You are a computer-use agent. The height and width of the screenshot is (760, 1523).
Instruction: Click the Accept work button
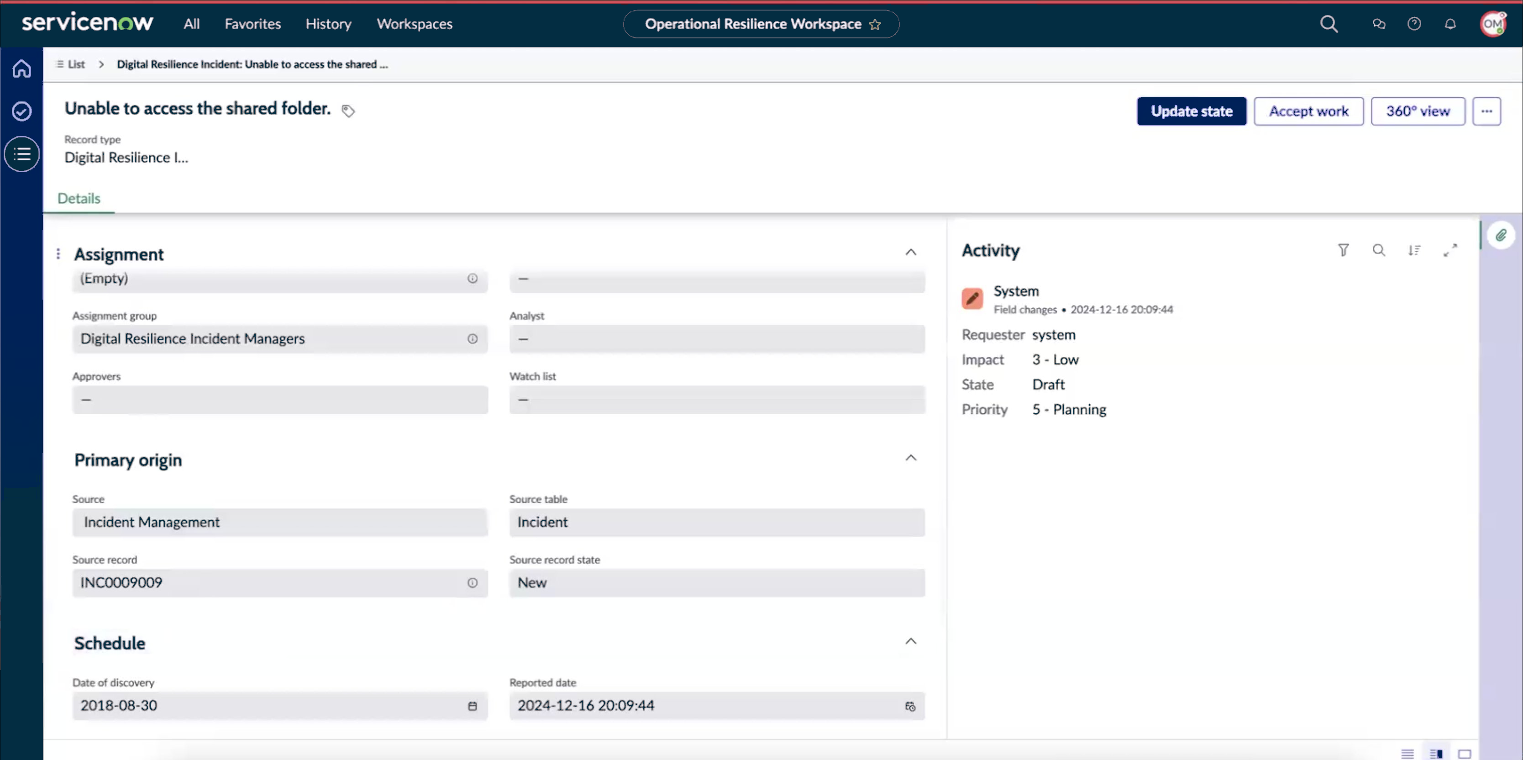(1308, 111)
